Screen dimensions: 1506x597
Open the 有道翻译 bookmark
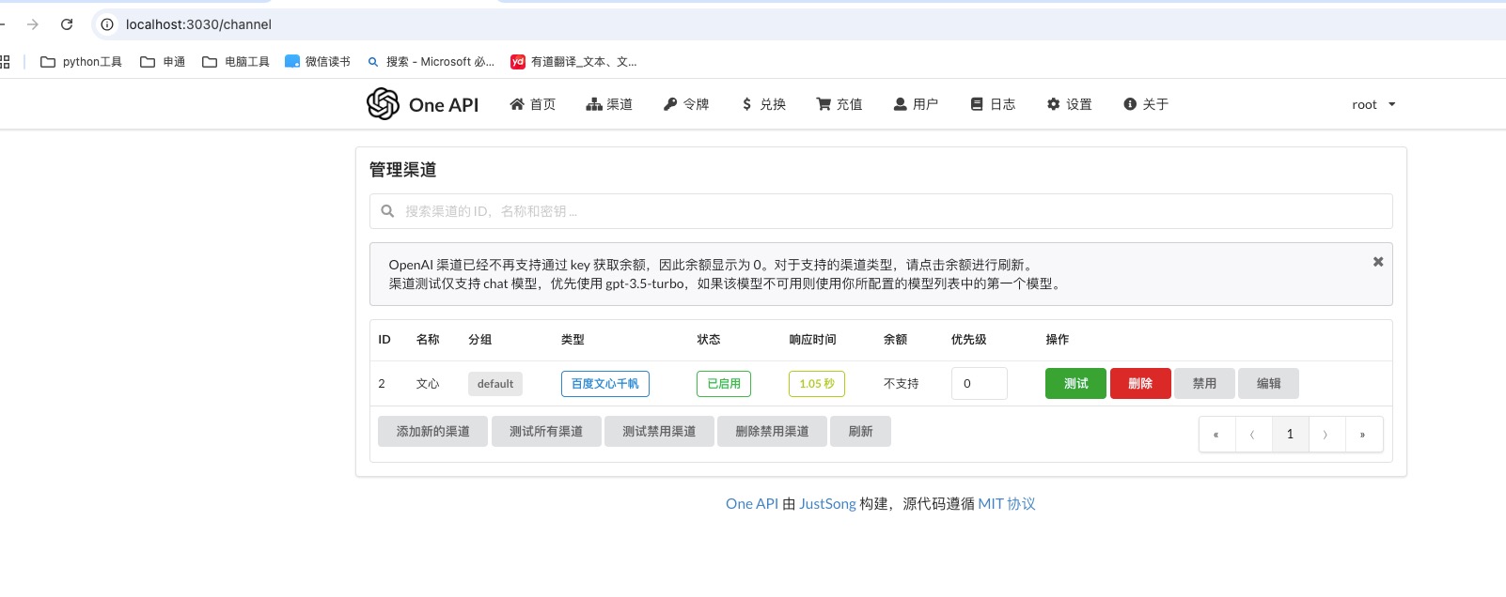pos(573,62)
